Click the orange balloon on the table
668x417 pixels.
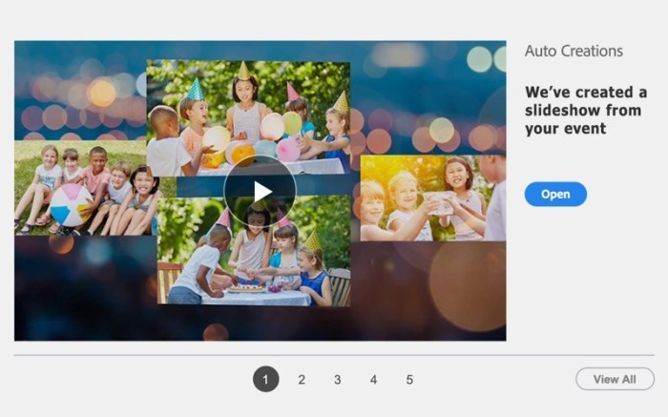pyautogui.click(x=242, y=155)
